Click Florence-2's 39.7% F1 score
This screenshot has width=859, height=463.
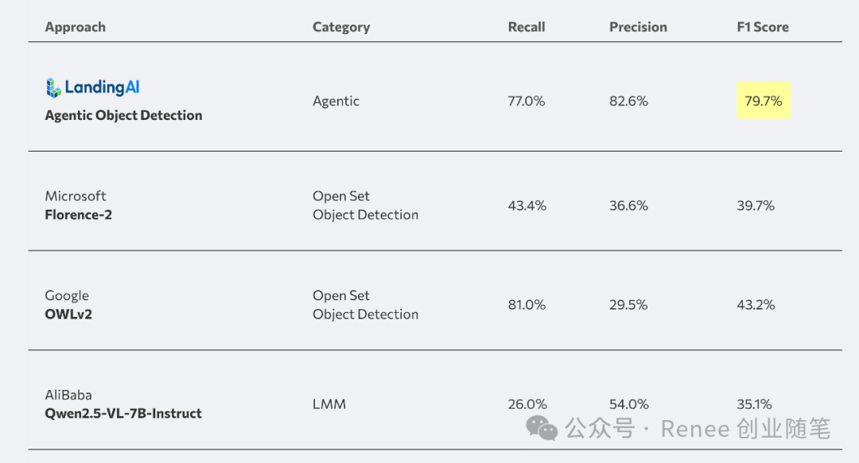click(x=756, y=206)
